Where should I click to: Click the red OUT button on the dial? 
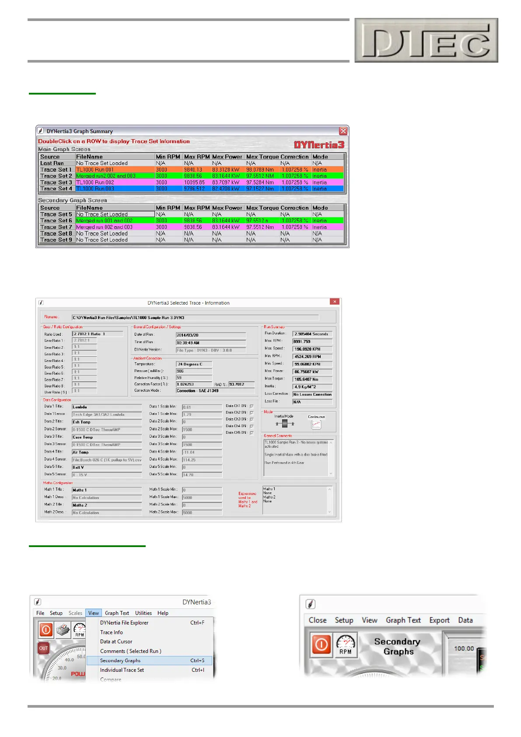[x=43, y=648]
